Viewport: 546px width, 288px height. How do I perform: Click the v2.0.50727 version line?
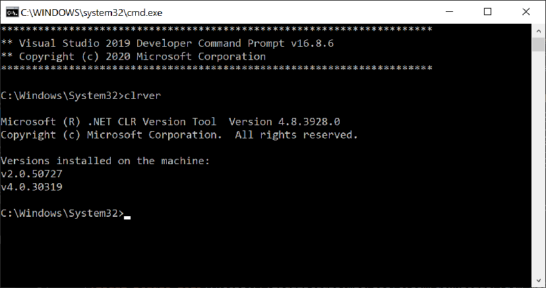[32, 174]
